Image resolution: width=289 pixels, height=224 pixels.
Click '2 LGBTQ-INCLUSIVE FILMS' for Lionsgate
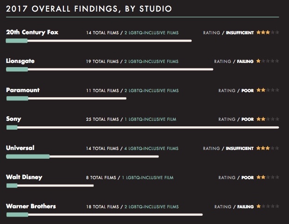coord(151,62)
